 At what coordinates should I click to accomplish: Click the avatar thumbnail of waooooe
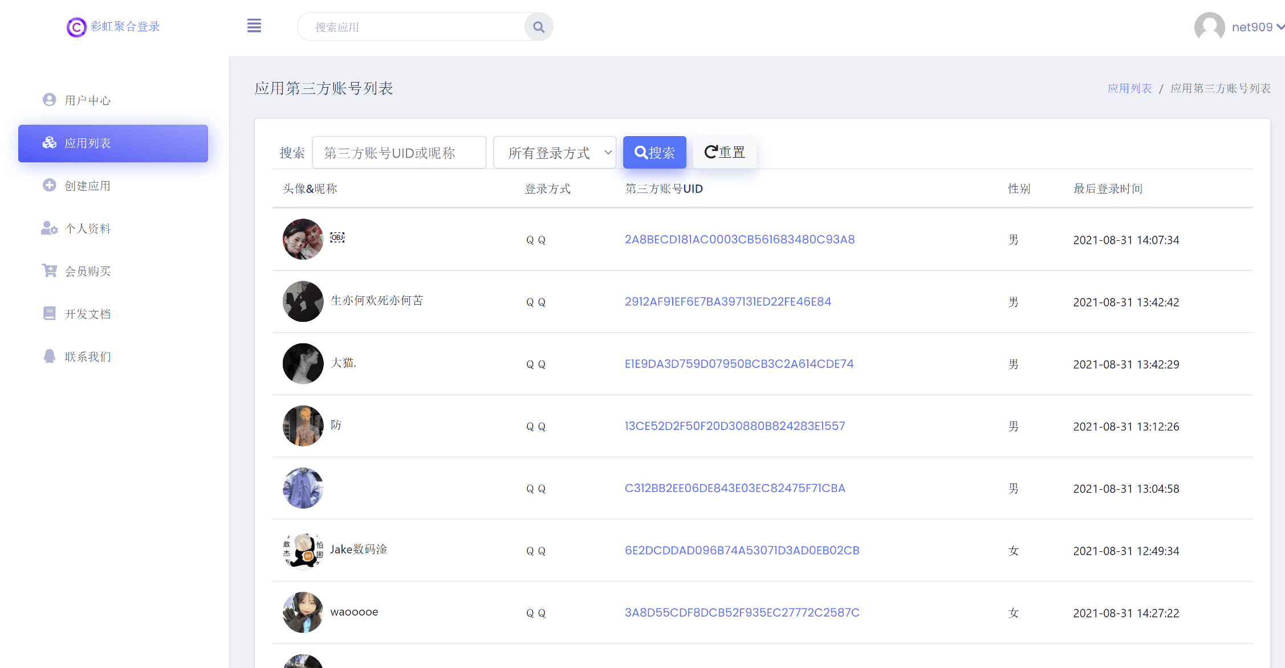click(303, 612)
